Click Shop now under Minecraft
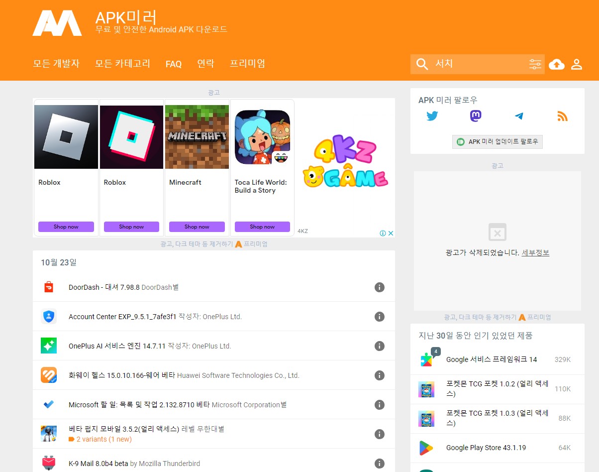Viewport: 599px width, 472px height. [x=197, y=227]
